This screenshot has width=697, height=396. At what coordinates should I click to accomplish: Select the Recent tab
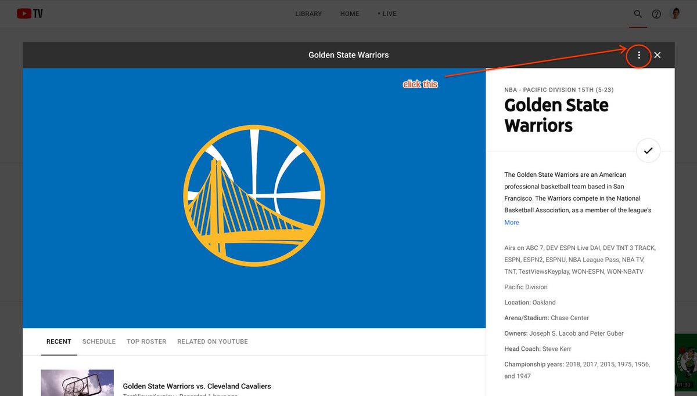point(59,341)
